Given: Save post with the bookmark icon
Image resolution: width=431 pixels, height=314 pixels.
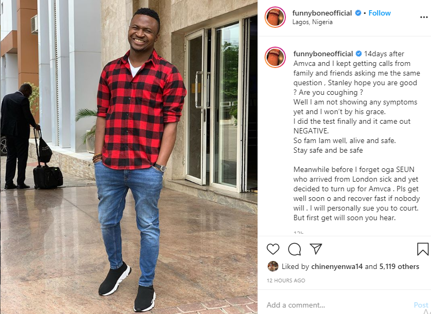Looking at the screenshot, I should (423, 249).
